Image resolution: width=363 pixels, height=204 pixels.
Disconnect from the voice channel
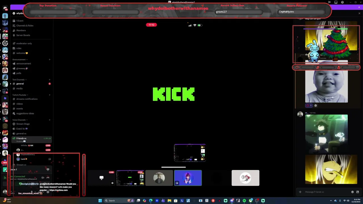pos(48,178)
